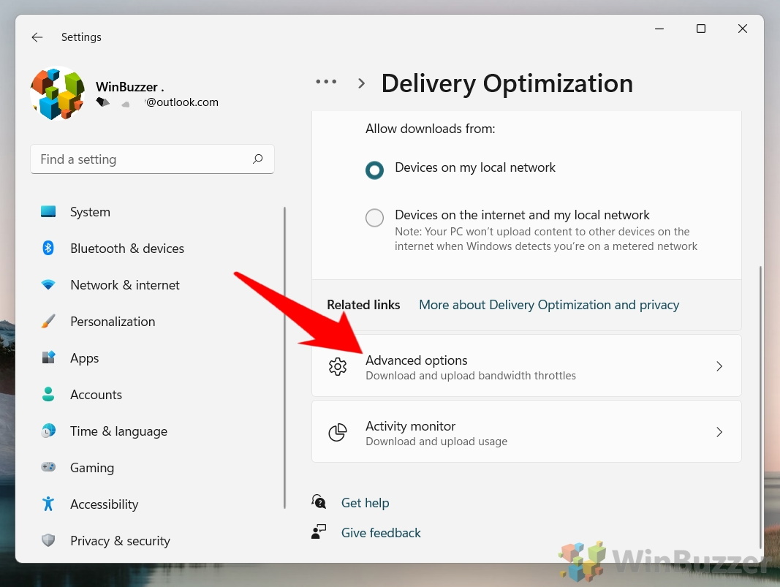Open the Accounts settings section
Screen dimensions: 780x587
pos(96,394)
